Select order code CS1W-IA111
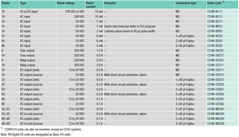Screen dimensions: 239x137 click(x=215, y=11)
